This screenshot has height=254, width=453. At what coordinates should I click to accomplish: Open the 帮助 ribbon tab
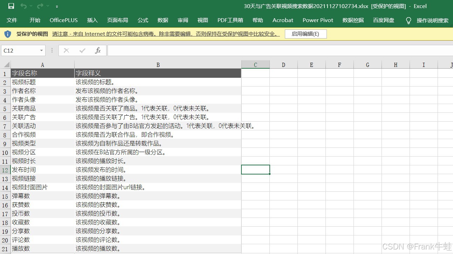[258, 20]
